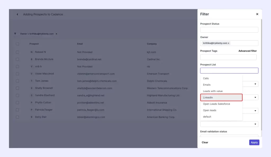Screen dimensions: 271x157
Task: Click email bblair@abankingco.com
Action: (x=91, y=117)
